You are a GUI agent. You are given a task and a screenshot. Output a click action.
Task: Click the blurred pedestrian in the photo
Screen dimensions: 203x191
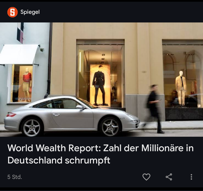[x=154, y=109]
